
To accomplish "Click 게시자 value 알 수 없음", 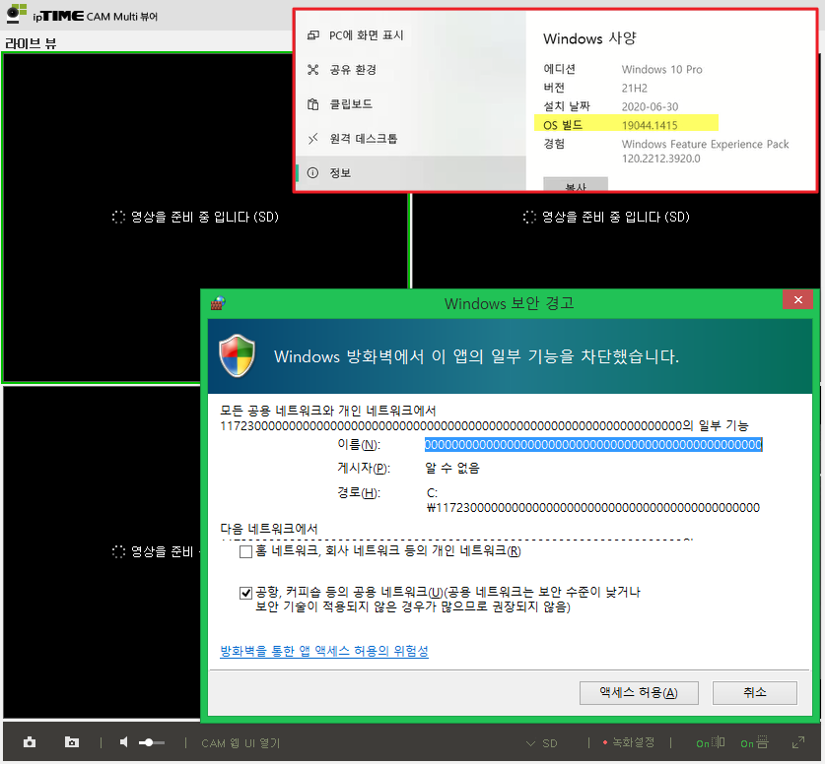I will pyautogui.click(x=452, y=468).
